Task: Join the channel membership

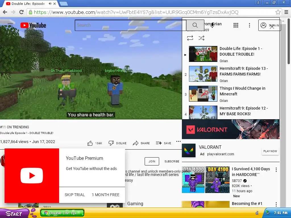Action: (152, 161)
